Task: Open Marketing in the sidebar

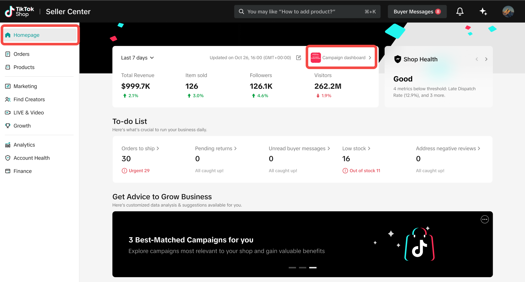Action: [x=25, y=86]
